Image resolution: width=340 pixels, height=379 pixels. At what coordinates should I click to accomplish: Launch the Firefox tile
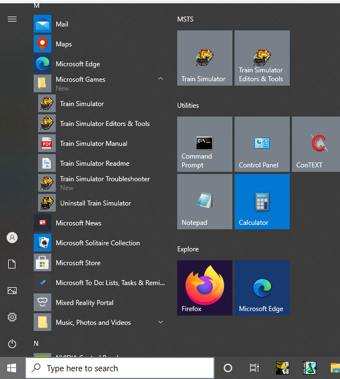(x=205, y=288)
